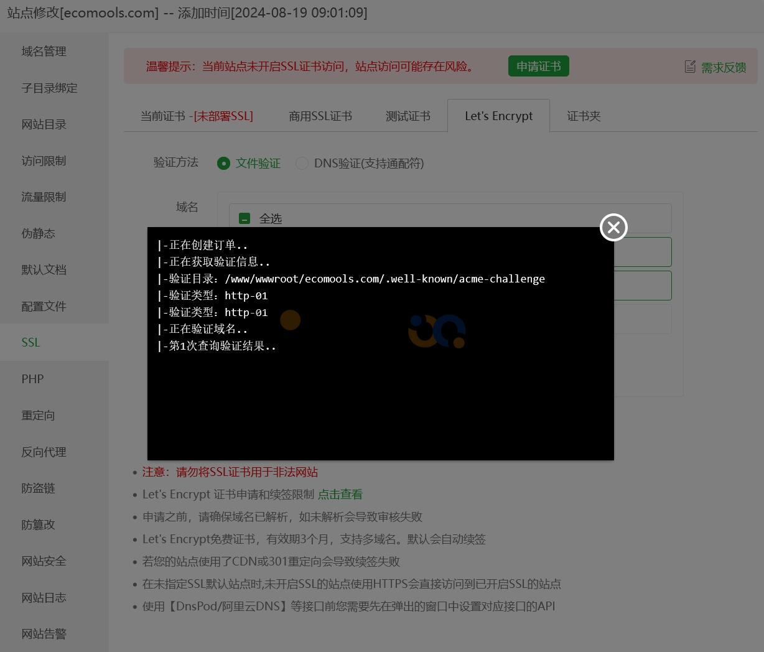Open the 点击查看 limits link
764x652 pixels.
pos(340,494)
